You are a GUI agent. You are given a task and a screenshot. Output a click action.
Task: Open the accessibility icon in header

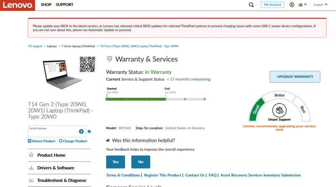point(291,5)
